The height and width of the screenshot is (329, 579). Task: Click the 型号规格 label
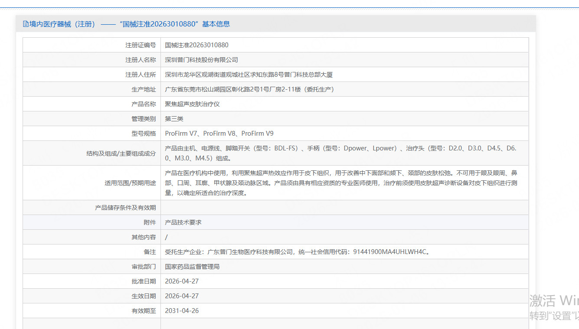point(144,134)
